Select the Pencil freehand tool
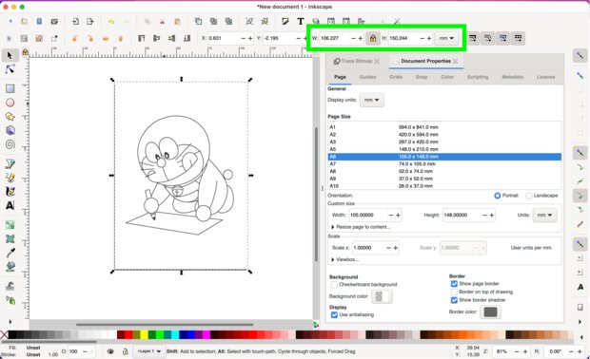Screen dimensions: 590x359 point(10,178)
